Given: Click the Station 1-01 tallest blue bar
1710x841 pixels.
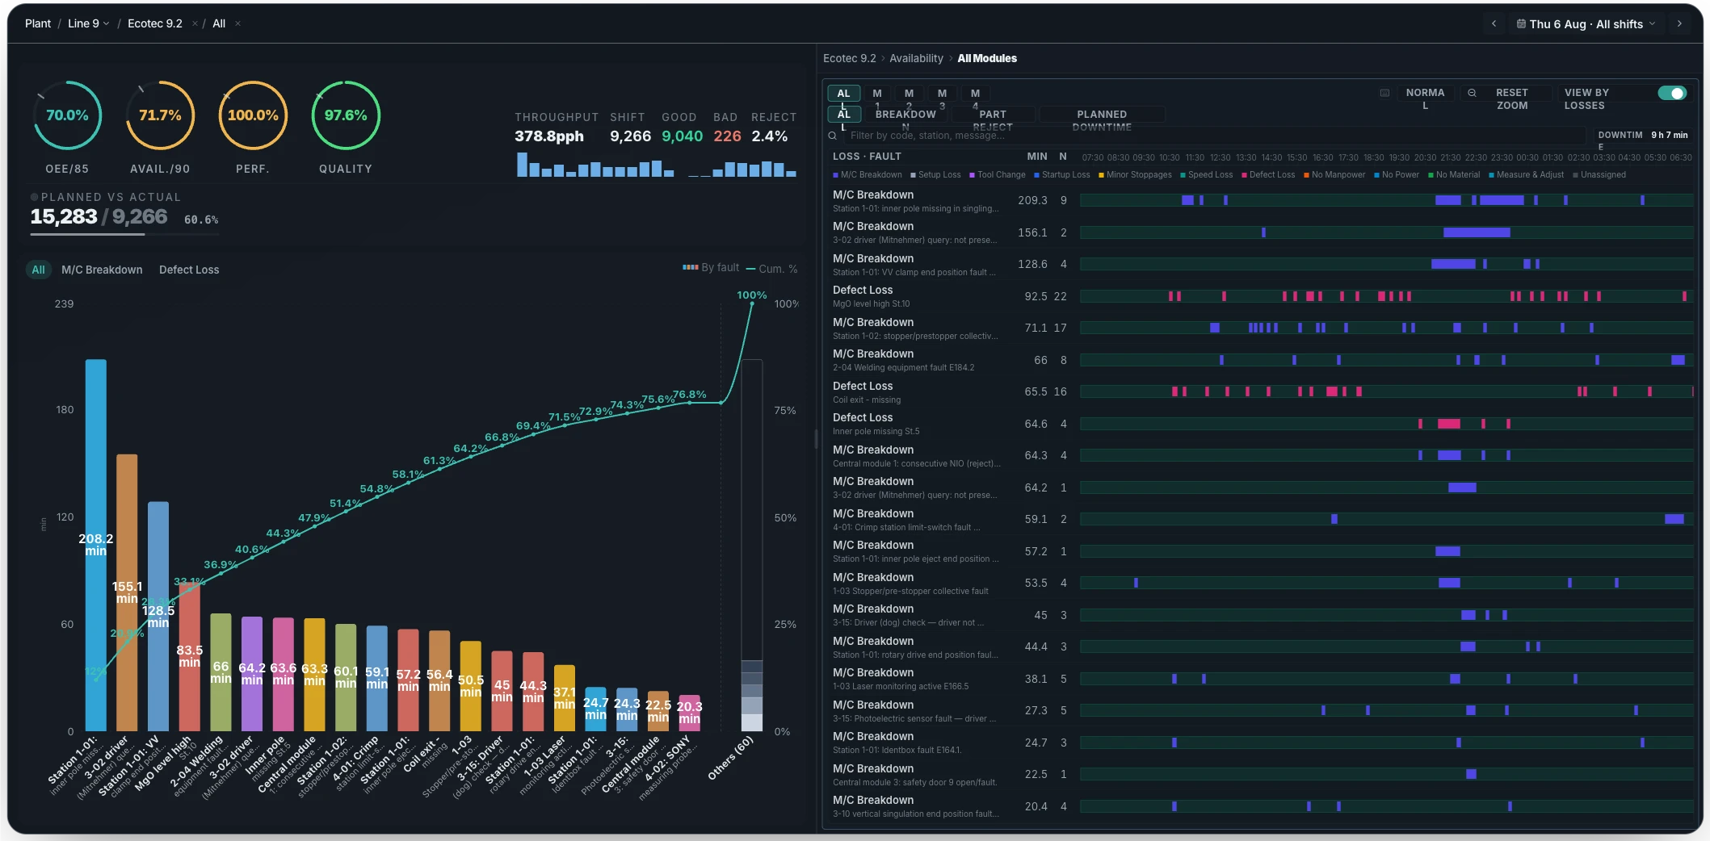Looking at the screenshot, I should point(96,545).
